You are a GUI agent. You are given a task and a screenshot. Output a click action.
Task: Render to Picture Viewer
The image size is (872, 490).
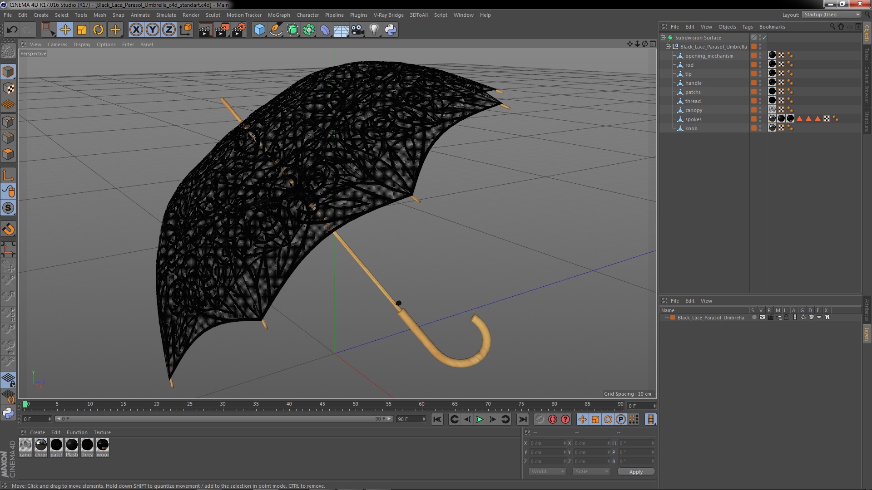pyautogui.click(x=222, y=30)
